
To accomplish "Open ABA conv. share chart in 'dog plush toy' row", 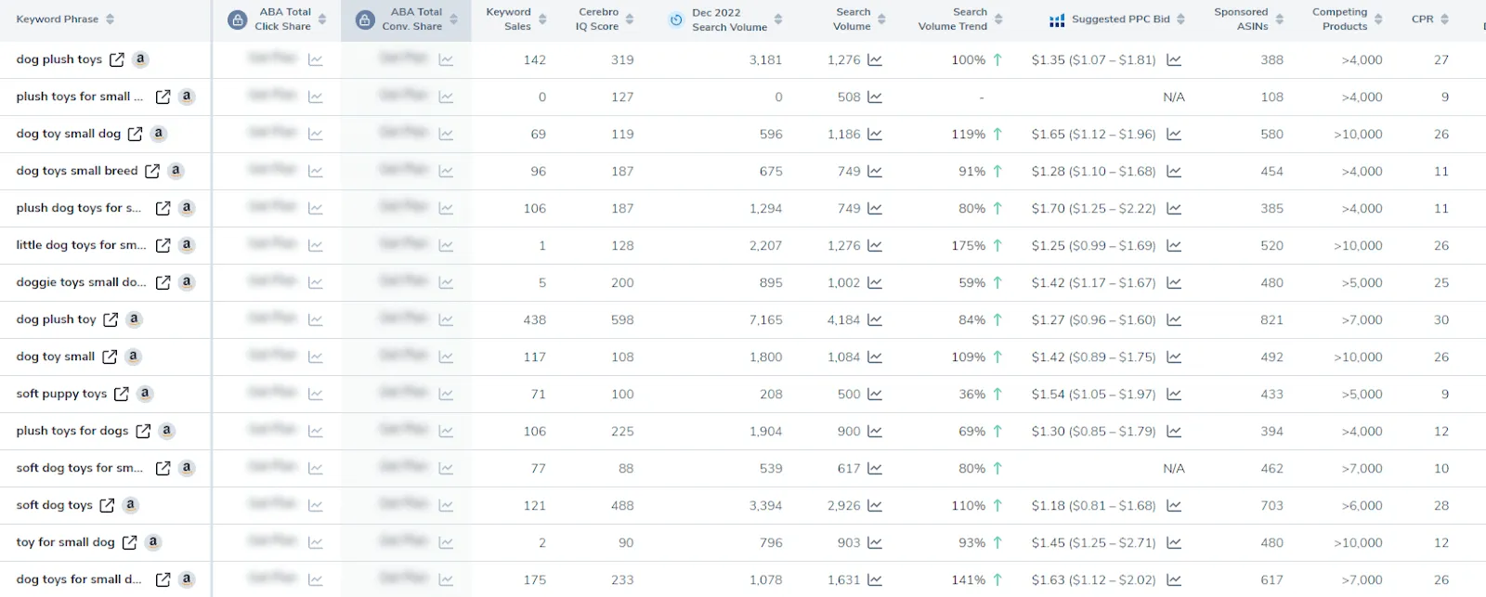I will pos(446,319).
